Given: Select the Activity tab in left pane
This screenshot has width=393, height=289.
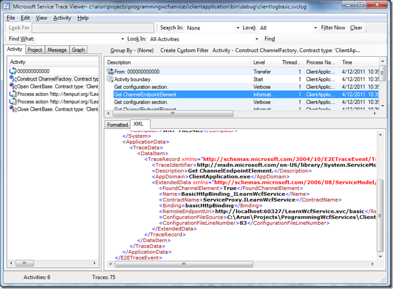Looking at the screenshot, I should (x=15, y=49).
